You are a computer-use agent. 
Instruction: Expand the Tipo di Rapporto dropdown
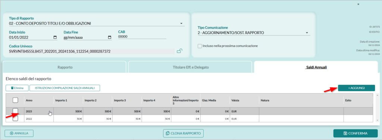pyautogui.click(x=181, y=24)
